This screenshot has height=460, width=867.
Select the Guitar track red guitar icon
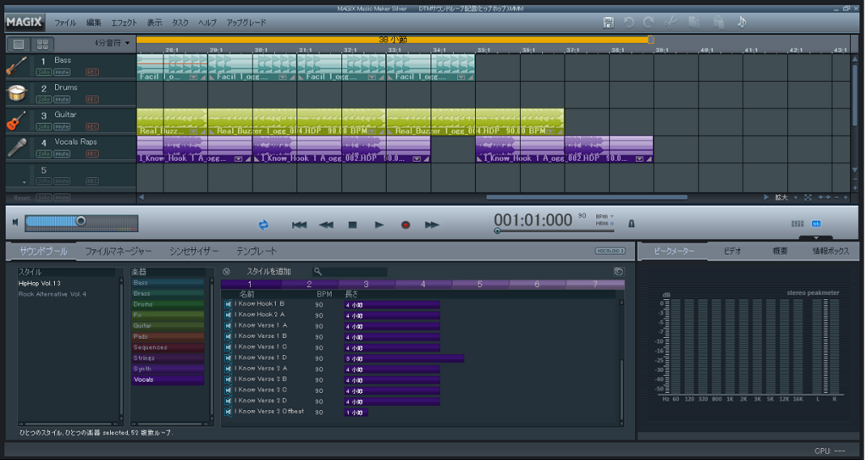point(17,120)
